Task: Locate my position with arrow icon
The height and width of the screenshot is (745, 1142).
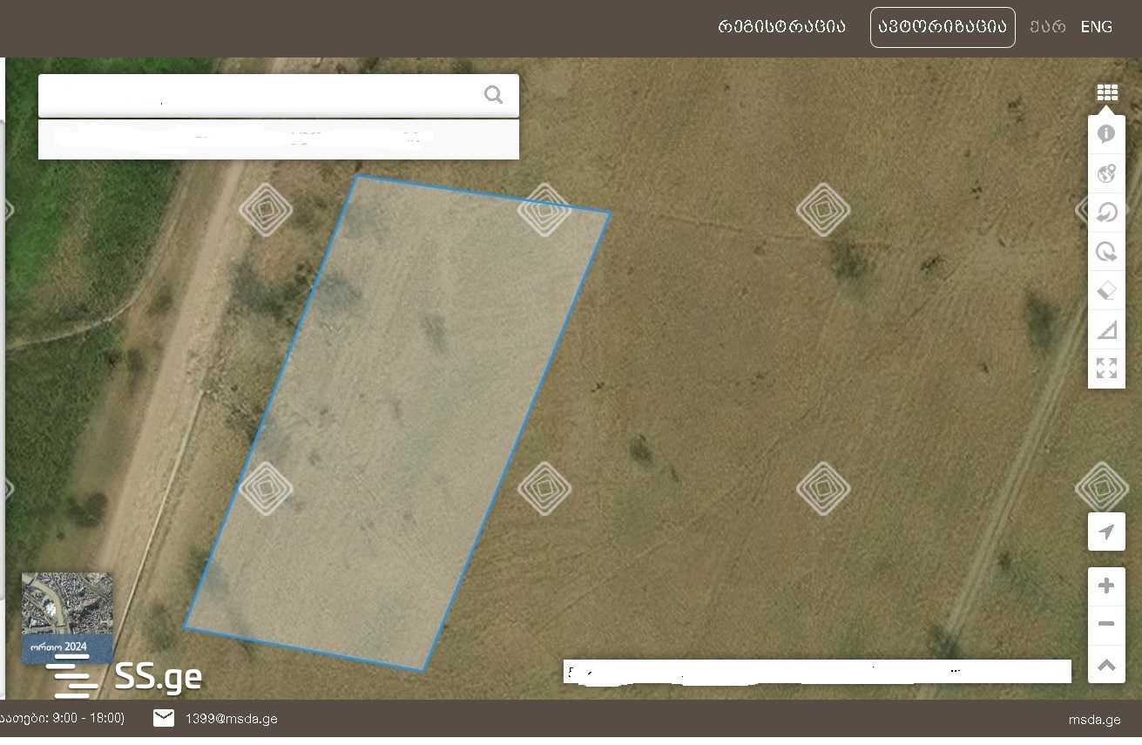Action: point(1106,532)
